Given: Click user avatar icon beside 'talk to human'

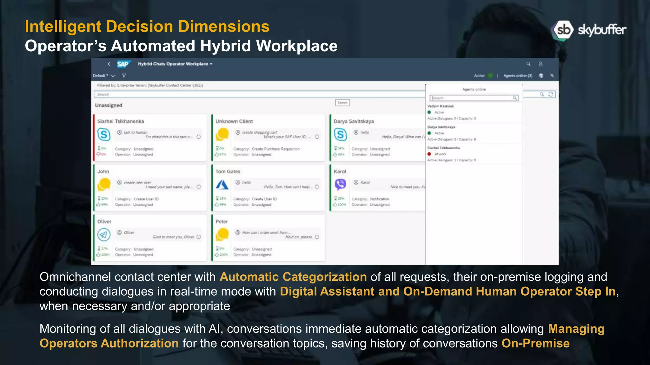Looking at the screenshot, I should [119, 132].
